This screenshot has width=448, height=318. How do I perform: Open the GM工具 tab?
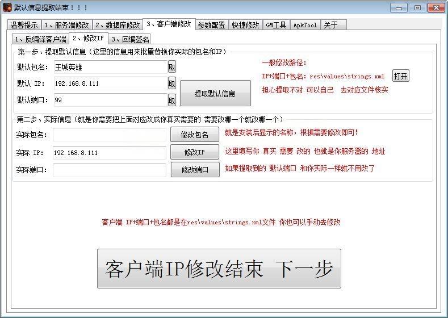(276, 25)
